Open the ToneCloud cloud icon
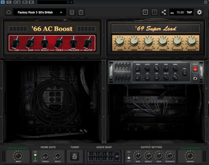This screenshot has height=165, width=209. [9, 13]
